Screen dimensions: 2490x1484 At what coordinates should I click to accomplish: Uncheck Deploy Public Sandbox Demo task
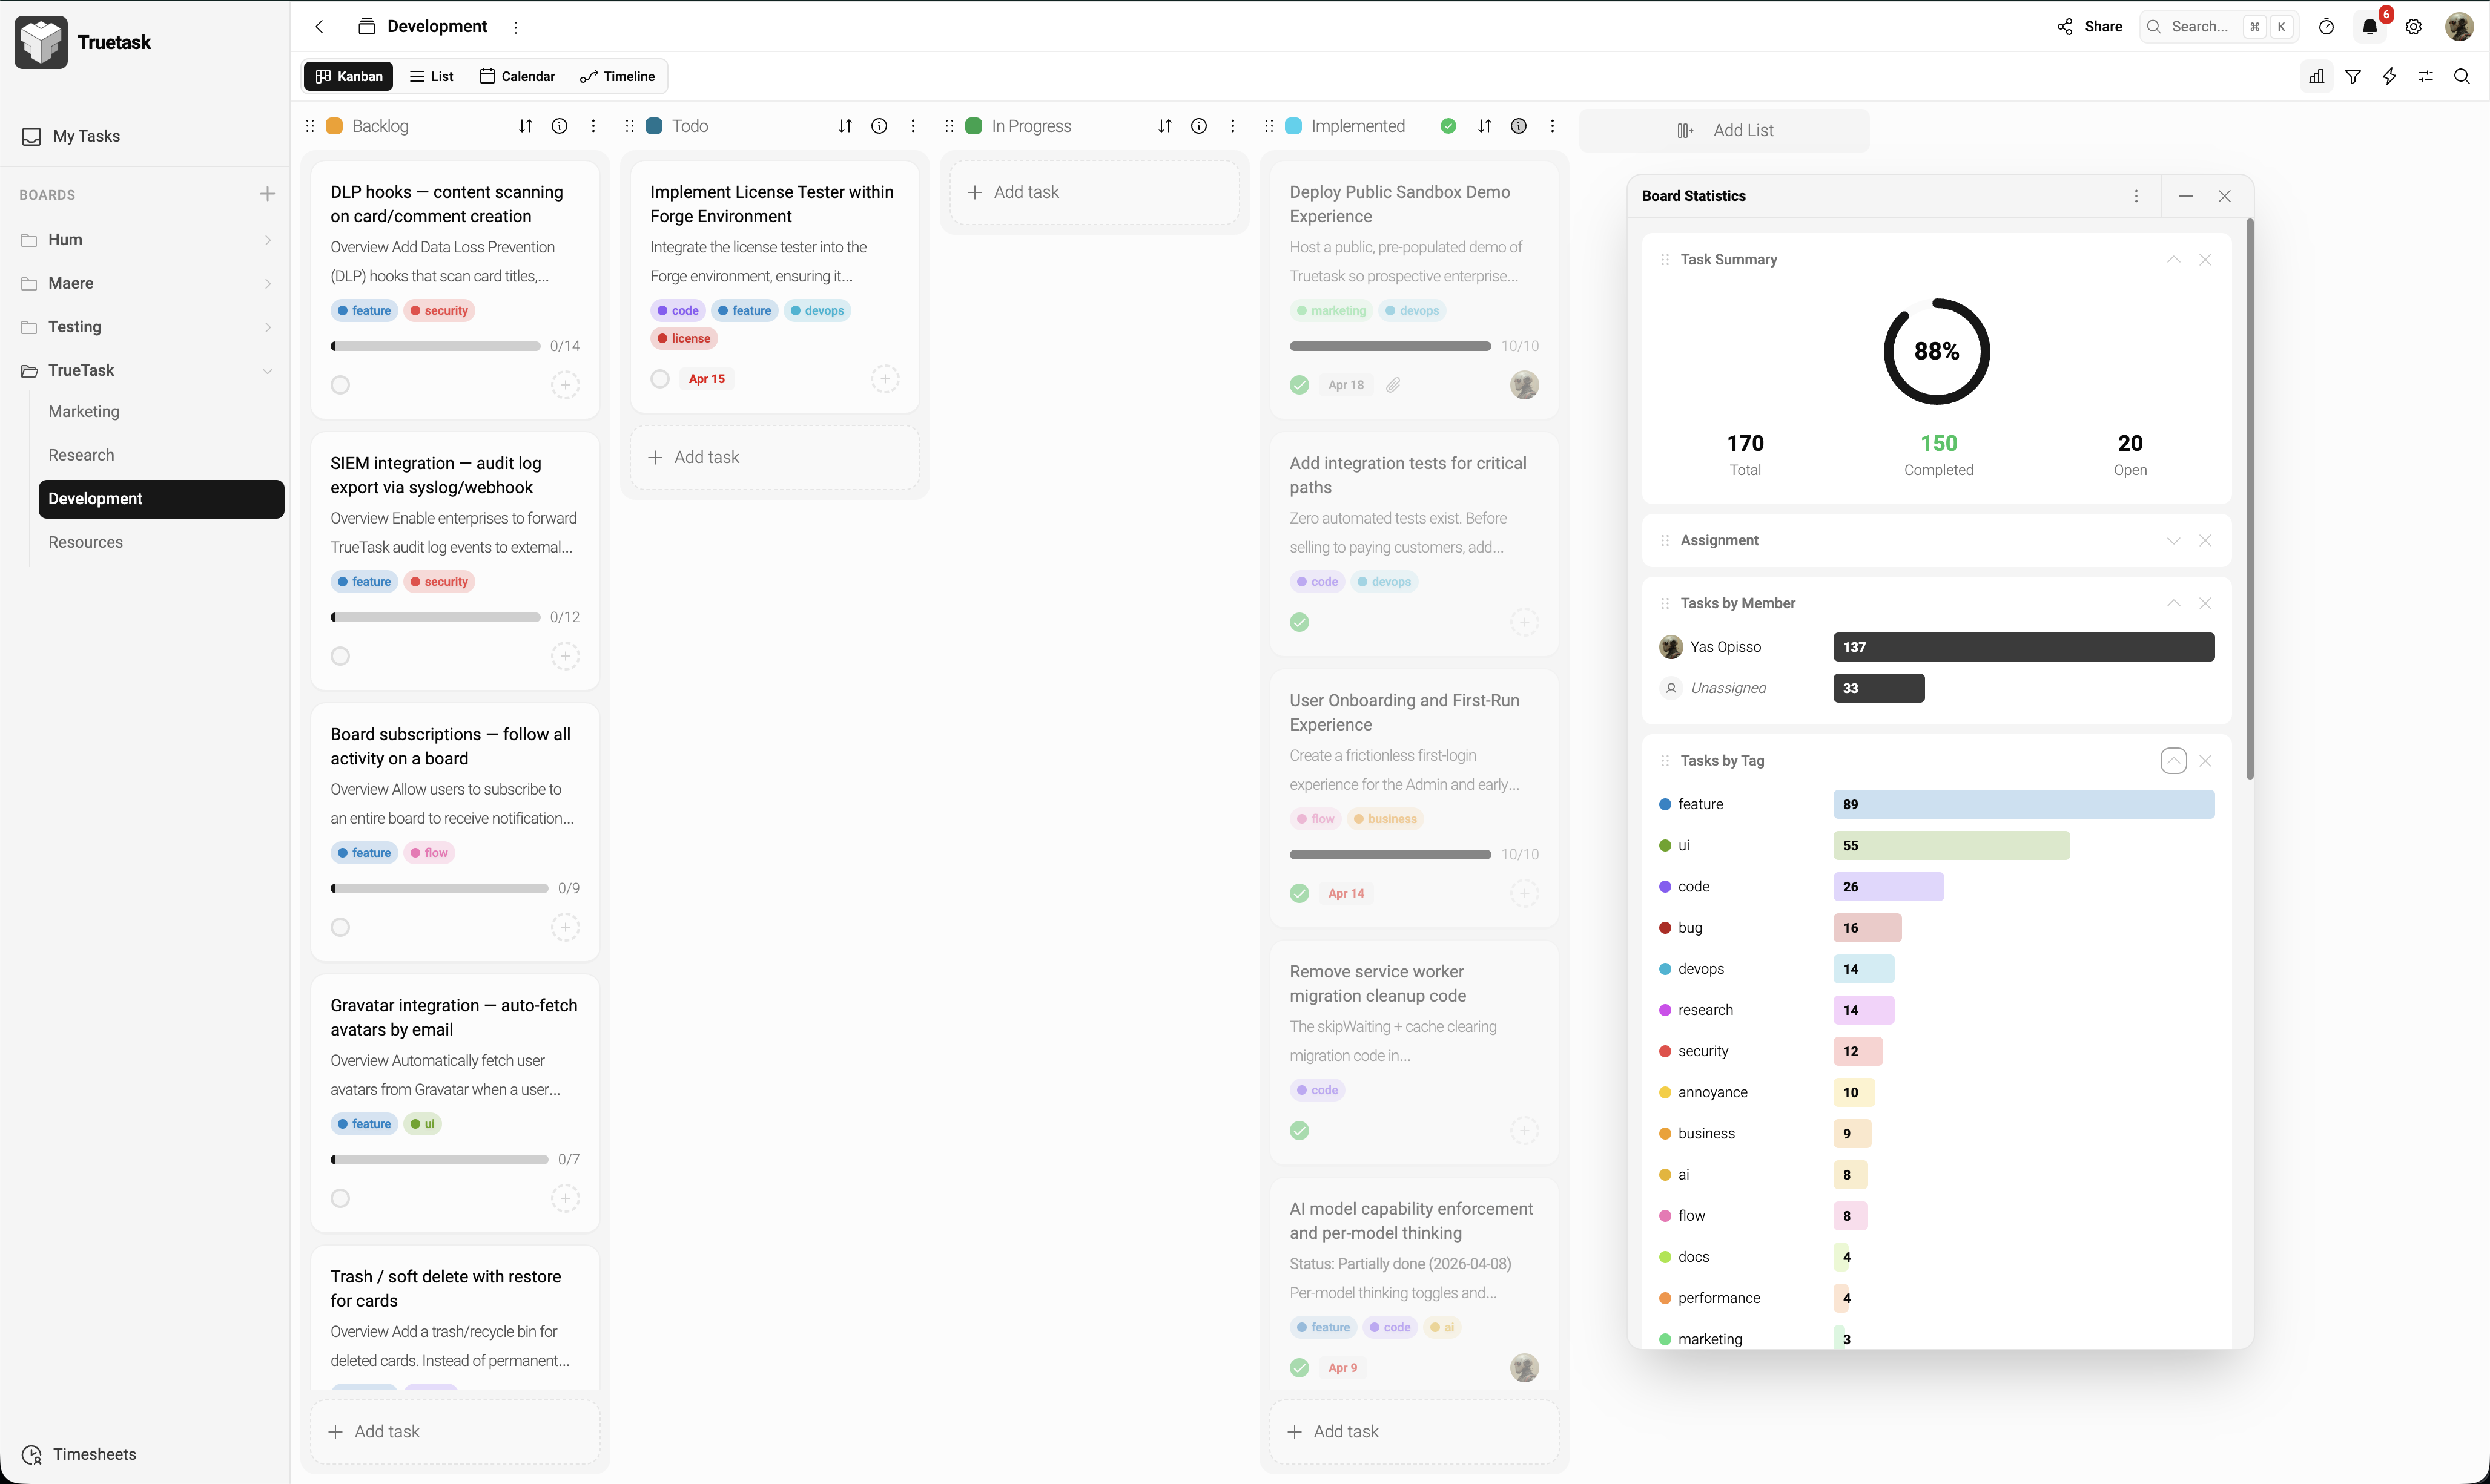(1299, 385)
